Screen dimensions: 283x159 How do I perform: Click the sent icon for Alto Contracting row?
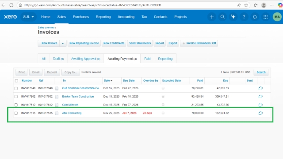pos(260,113)
